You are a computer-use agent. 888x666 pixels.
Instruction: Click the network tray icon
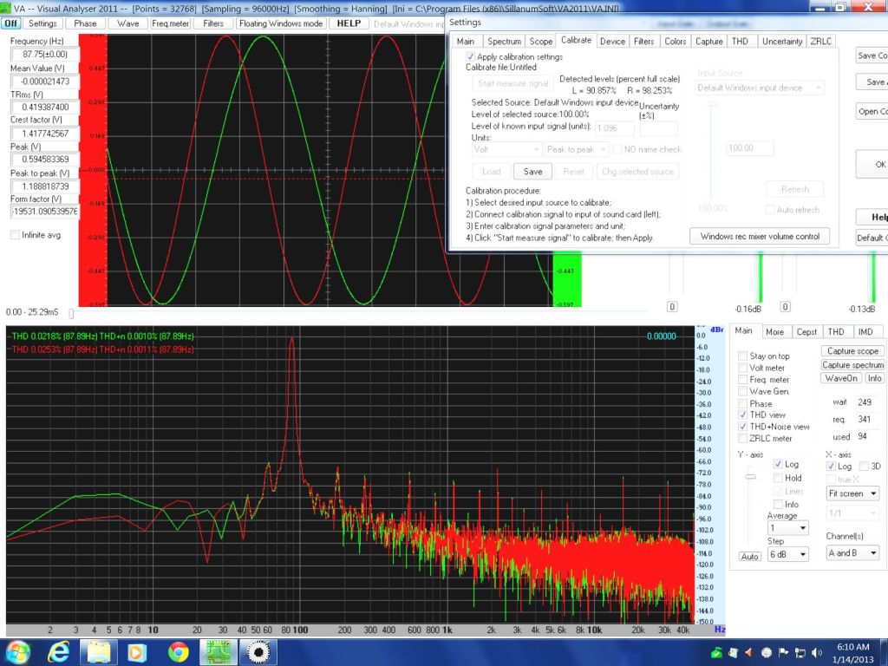tap(800, 653)
